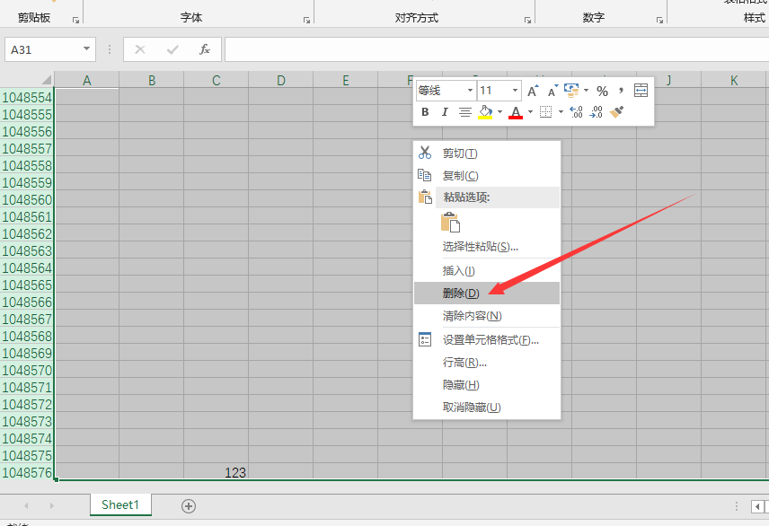Select column B header

pos(152,81)
